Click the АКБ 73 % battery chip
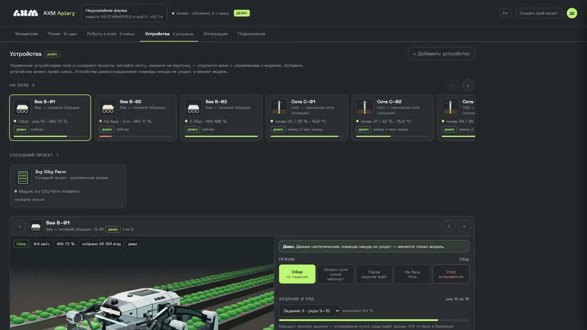 tap(65, 244)
